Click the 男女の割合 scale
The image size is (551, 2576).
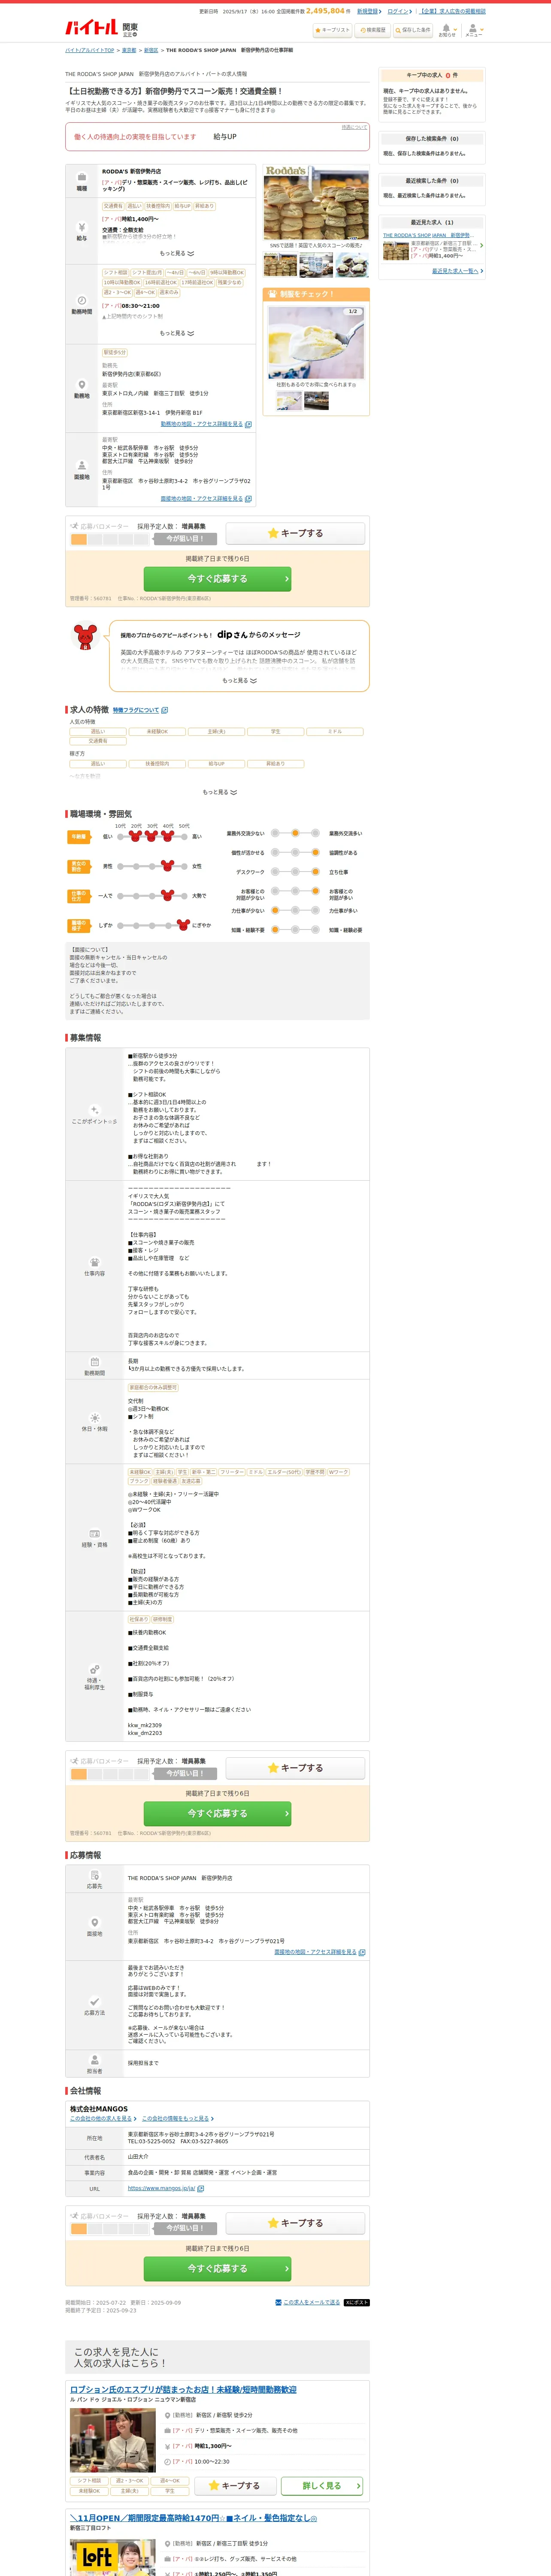(x=152, y=866)
